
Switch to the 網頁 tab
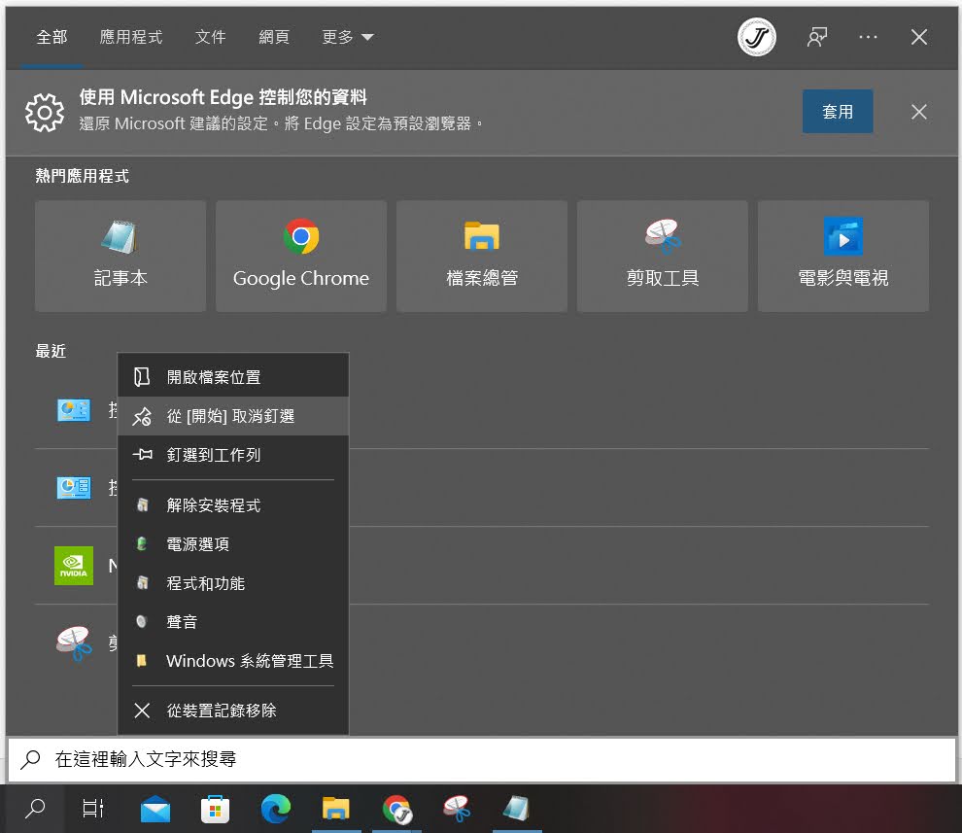274,37
